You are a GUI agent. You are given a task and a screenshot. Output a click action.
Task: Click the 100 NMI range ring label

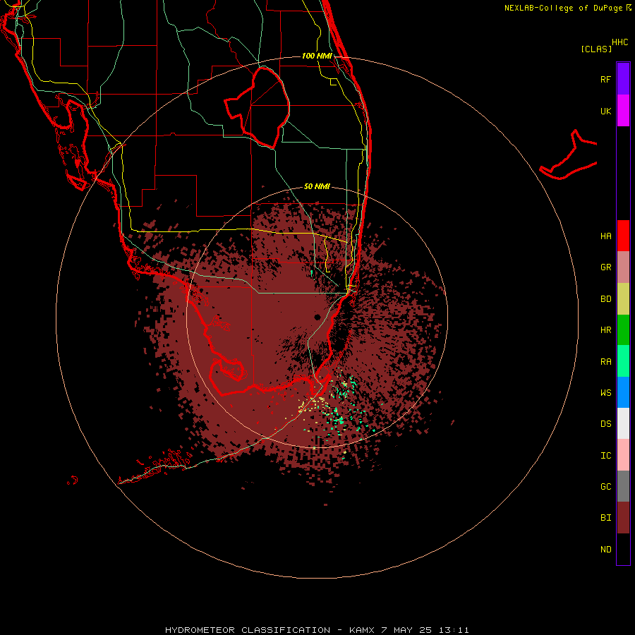pyautogui.click(x=317, y=56)
